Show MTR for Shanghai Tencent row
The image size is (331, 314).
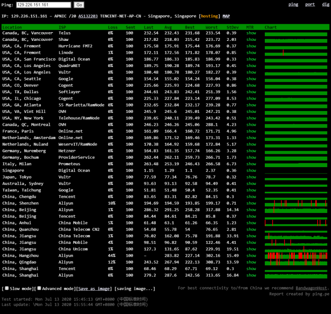tap(251, 269)
